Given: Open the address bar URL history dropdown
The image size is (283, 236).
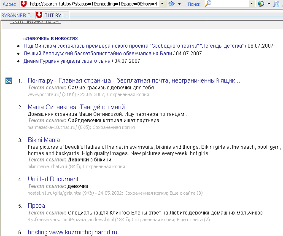Looking at the screenshot, I should click(162, 4).
